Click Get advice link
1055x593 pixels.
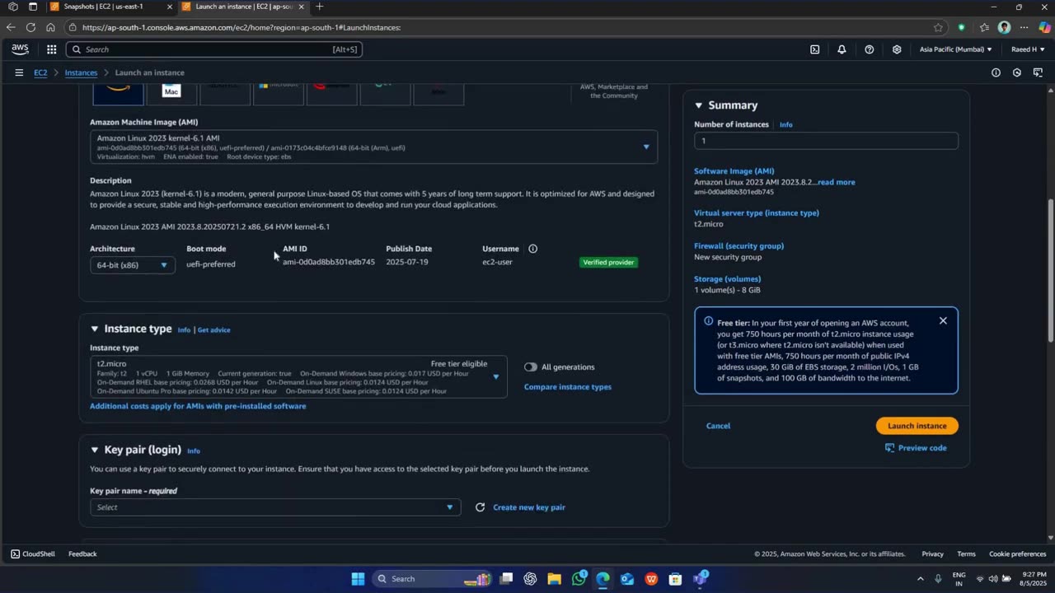[x=214, y=330]
